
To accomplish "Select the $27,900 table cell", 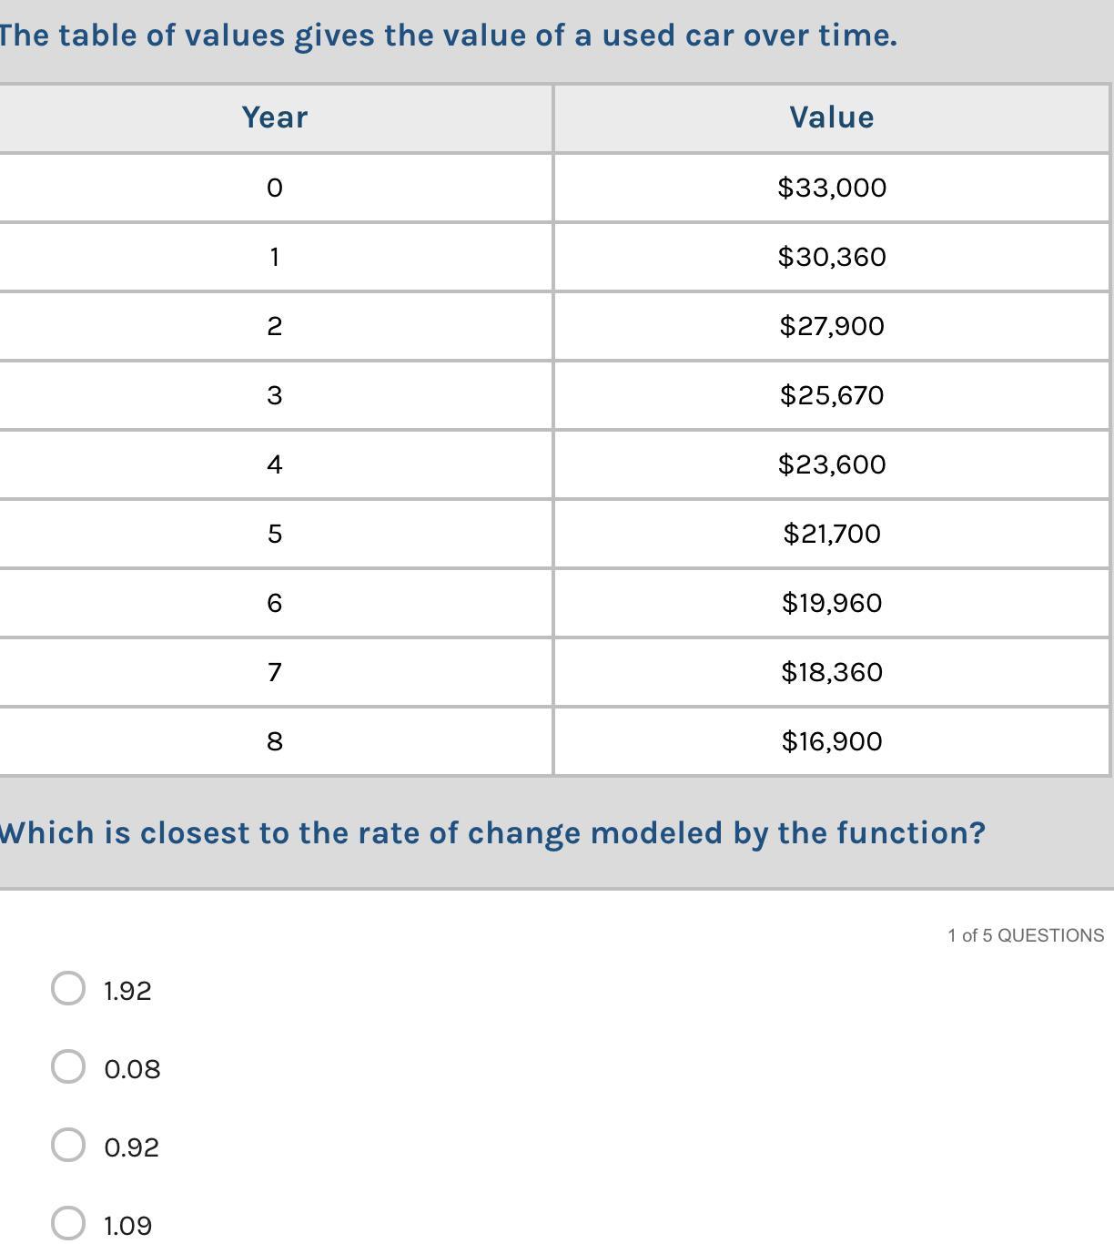I will 831,326.
